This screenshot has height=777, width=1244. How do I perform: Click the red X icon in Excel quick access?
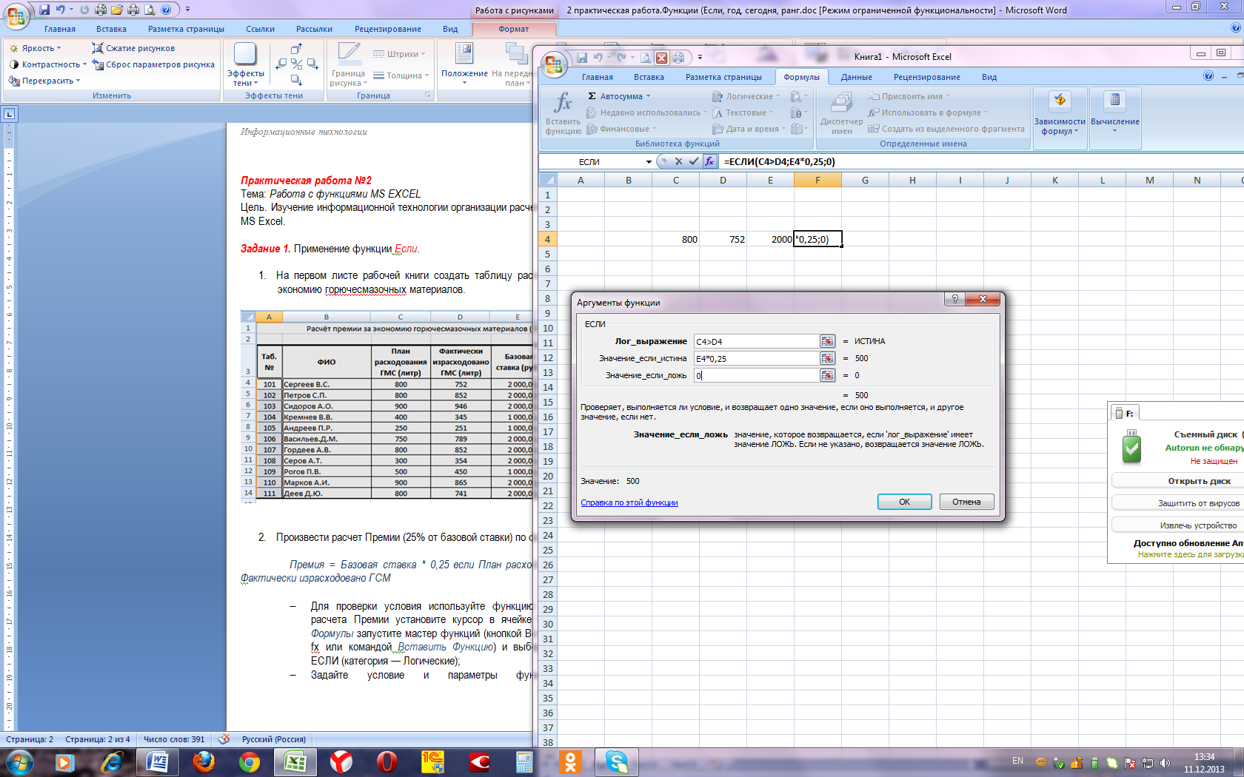click(662, 58)
